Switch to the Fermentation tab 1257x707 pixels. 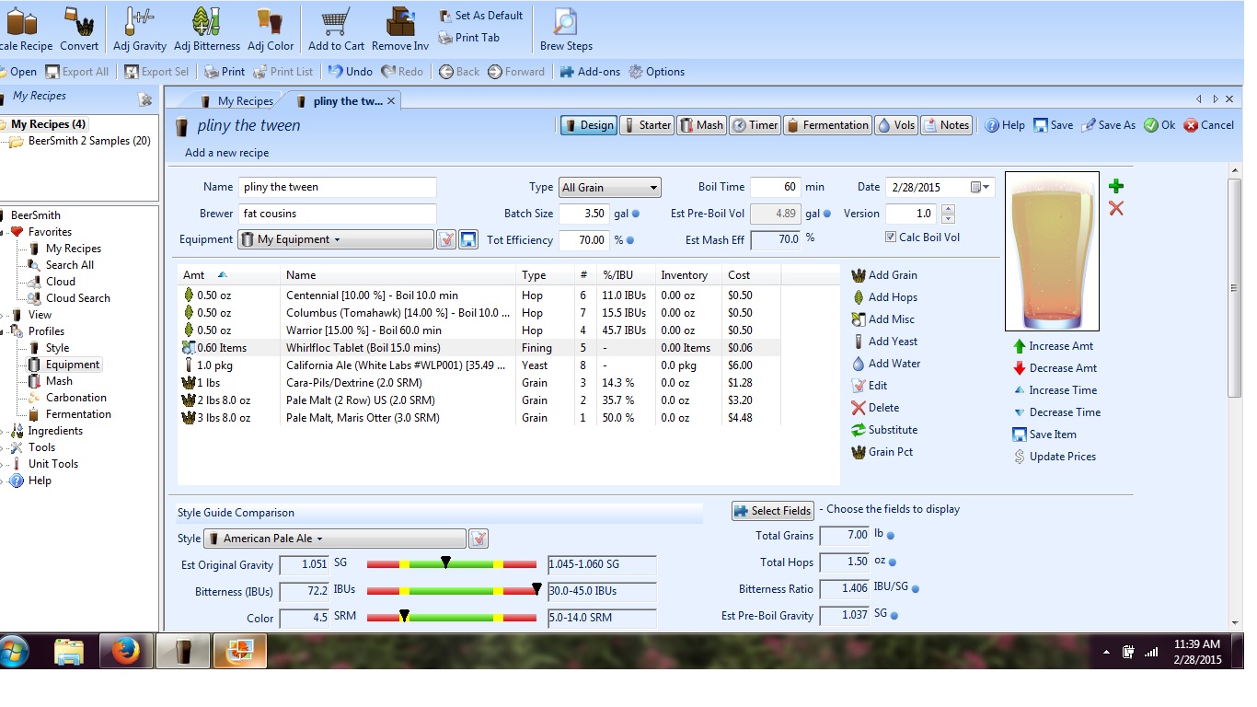pos(827,125)
